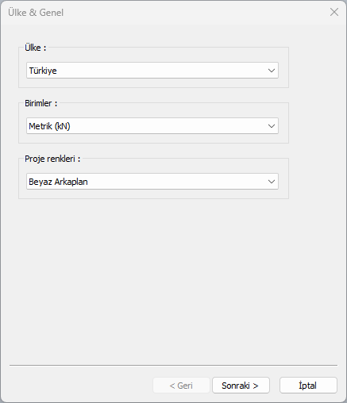This screenshot has width=347, height=403.
Task: Click the disabled < Geri button
Action: 181,386
